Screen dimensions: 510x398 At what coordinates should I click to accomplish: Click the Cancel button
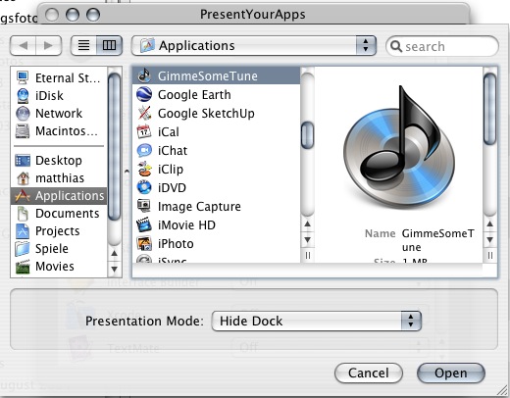click(369, 373)
